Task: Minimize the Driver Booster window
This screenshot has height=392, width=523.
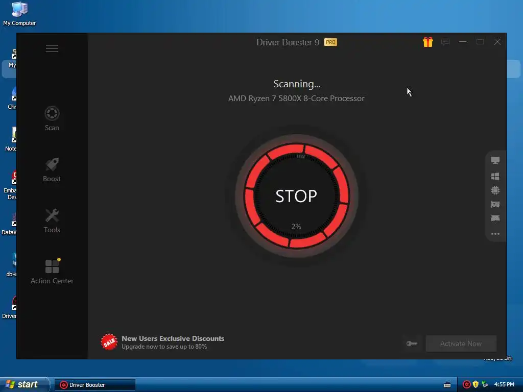Action: point(463,42)
